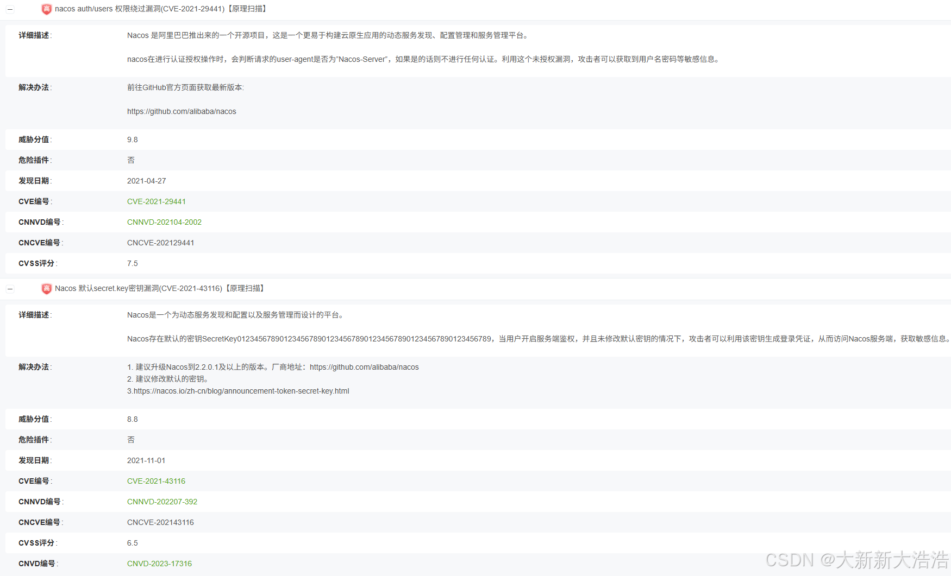
Task: Click the high-risk shield icon for CVE-2021-43116
Action: point(47,289)
